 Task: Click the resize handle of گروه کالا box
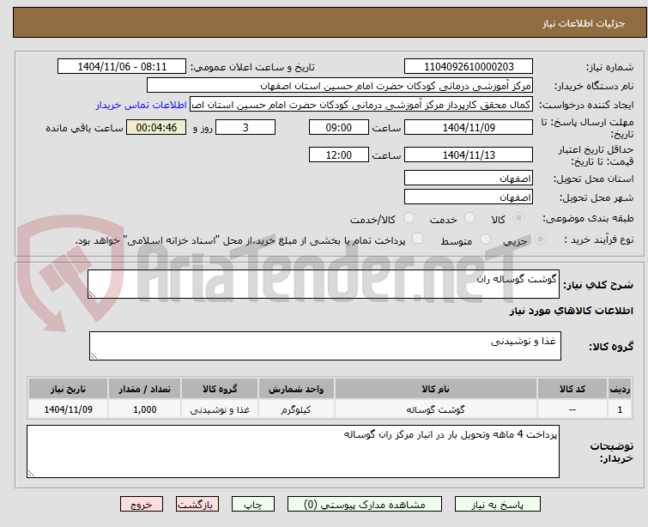tap(94, 356)
